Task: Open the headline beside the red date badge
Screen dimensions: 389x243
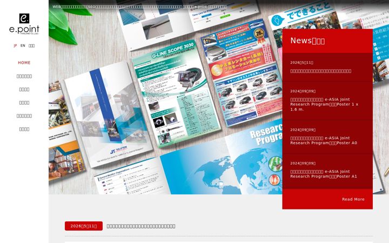Action: [x=141, y=226]
